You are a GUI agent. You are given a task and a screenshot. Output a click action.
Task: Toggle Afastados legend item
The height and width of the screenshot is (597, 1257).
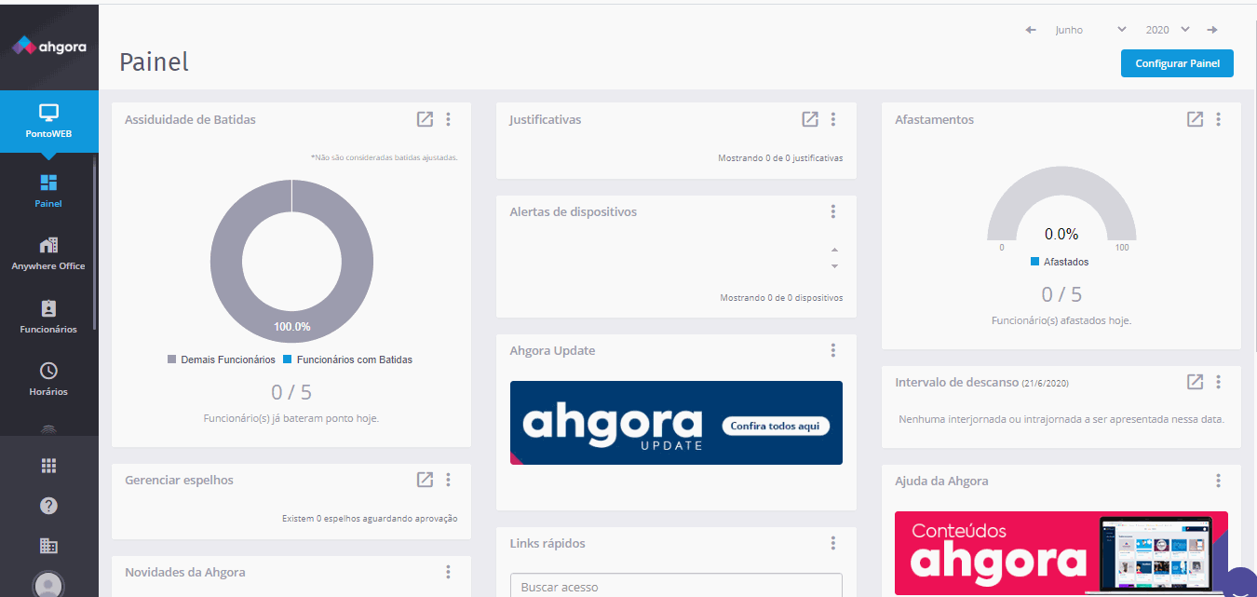[1060, 262]
